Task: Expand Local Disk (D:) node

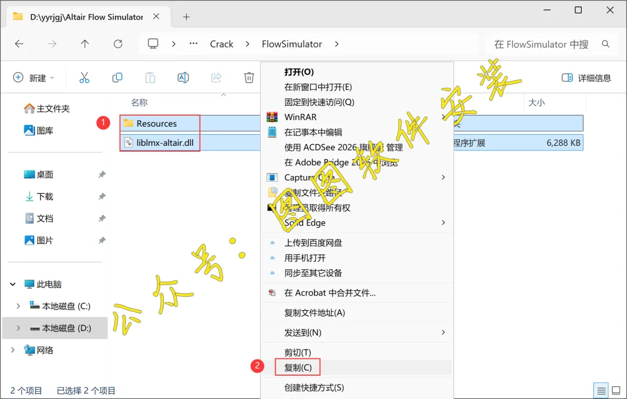Action: [19, 328]
